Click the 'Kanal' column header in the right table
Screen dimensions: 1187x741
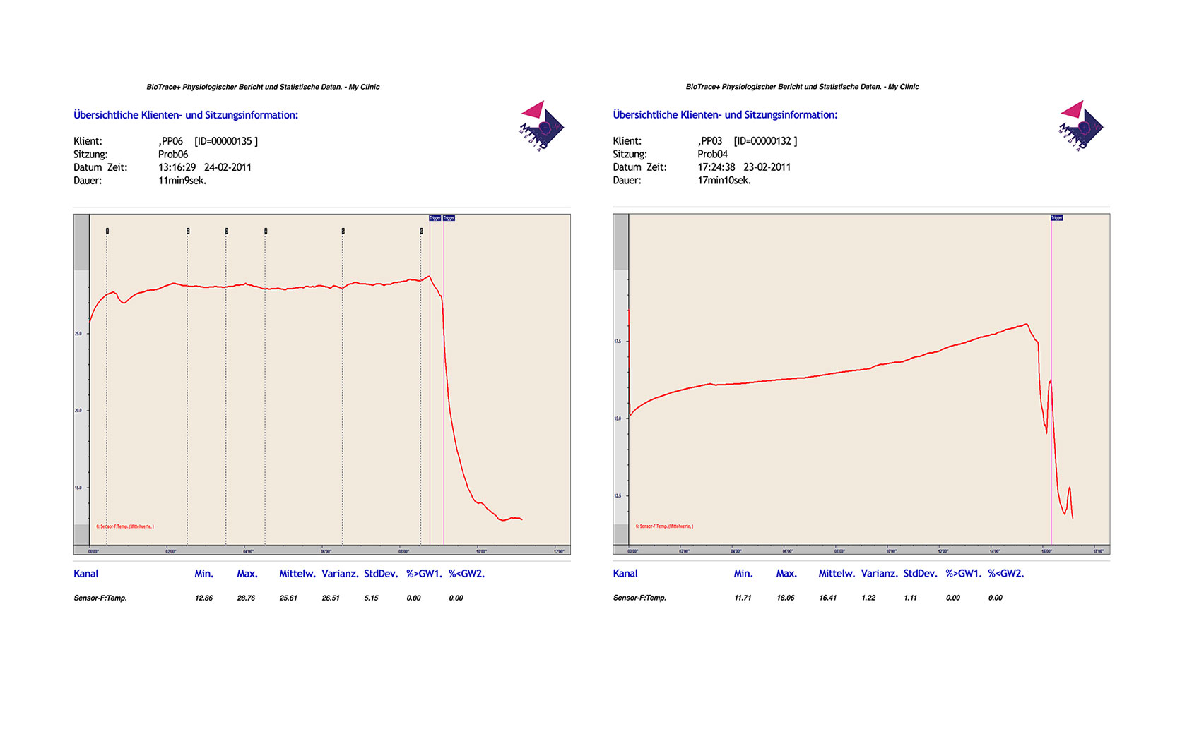[x=625, y=574]
